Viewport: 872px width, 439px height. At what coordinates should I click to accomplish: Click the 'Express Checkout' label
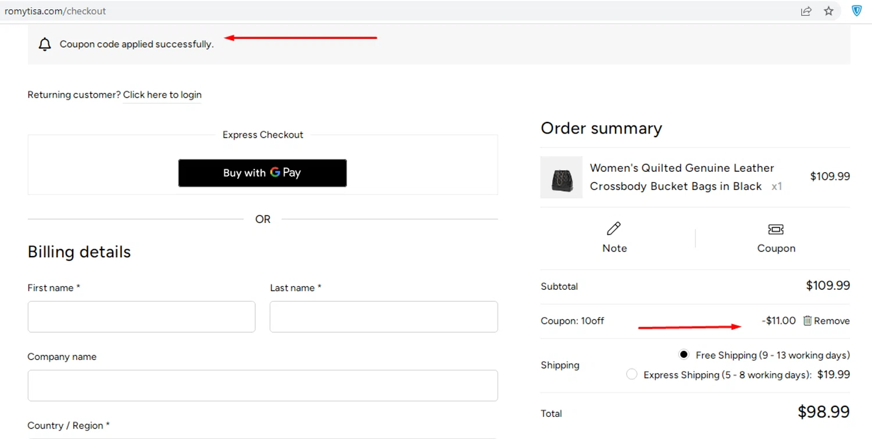click(263, 135)
